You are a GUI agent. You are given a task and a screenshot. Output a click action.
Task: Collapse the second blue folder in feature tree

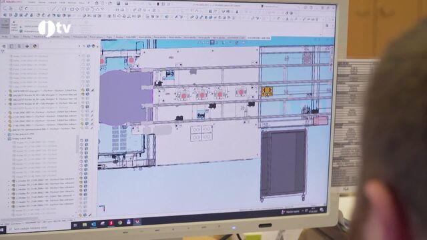(x=5, y=139)
